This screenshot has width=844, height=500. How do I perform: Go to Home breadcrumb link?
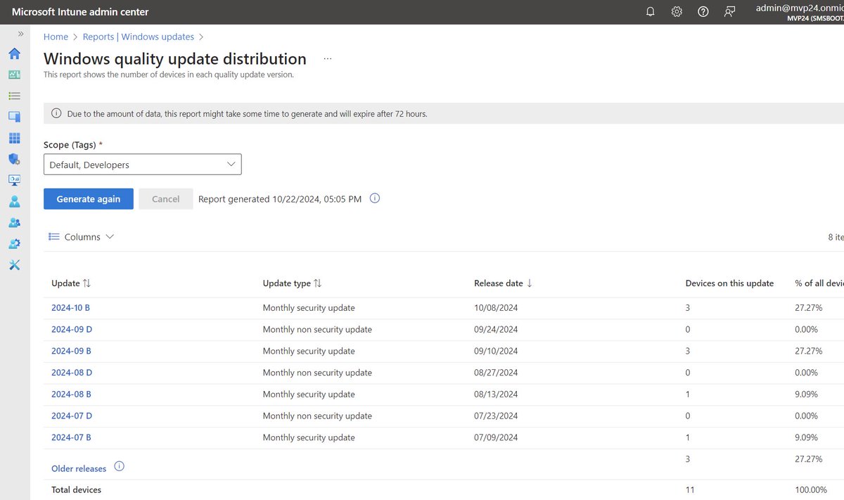click(x=56, y=37)
